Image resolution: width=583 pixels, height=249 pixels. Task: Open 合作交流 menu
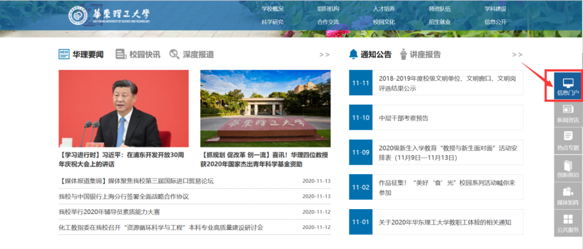(x=328, y=22)
